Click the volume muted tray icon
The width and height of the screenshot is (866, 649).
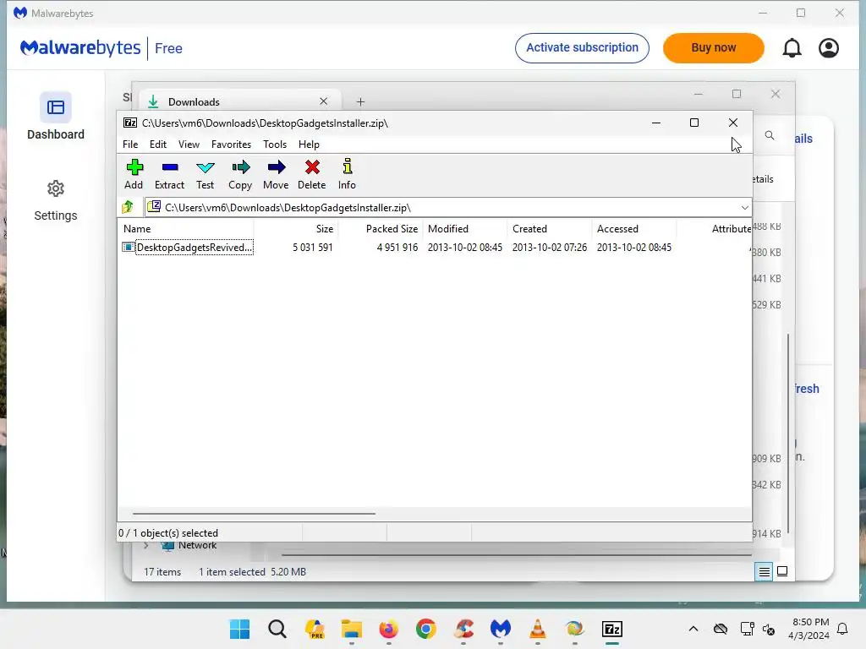tap(768, 629)
